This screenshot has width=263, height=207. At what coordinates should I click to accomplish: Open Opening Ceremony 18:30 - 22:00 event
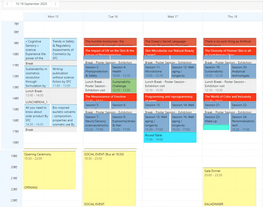point(49,170)
